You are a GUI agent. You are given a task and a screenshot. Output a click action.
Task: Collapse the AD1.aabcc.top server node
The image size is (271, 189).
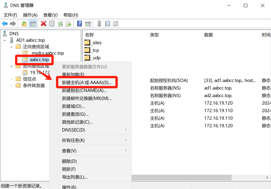5,40
